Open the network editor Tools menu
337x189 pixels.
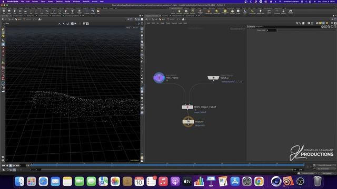click(x=168, y=23)
